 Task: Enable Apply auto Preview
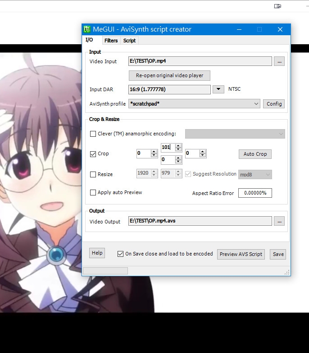coord(93,192)
